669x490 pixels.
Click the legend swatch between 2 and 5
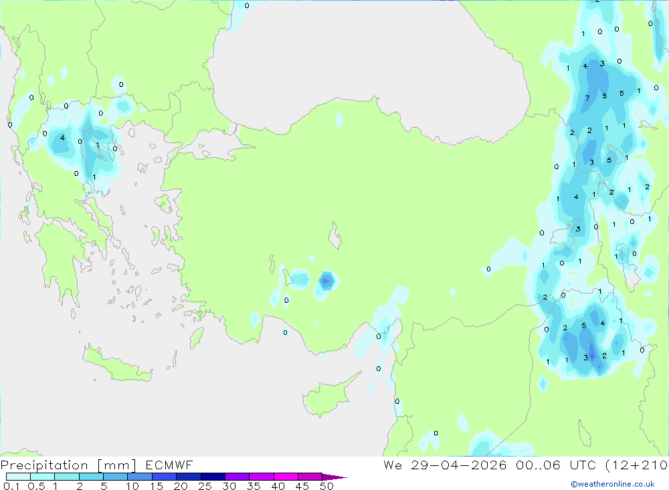91,477
